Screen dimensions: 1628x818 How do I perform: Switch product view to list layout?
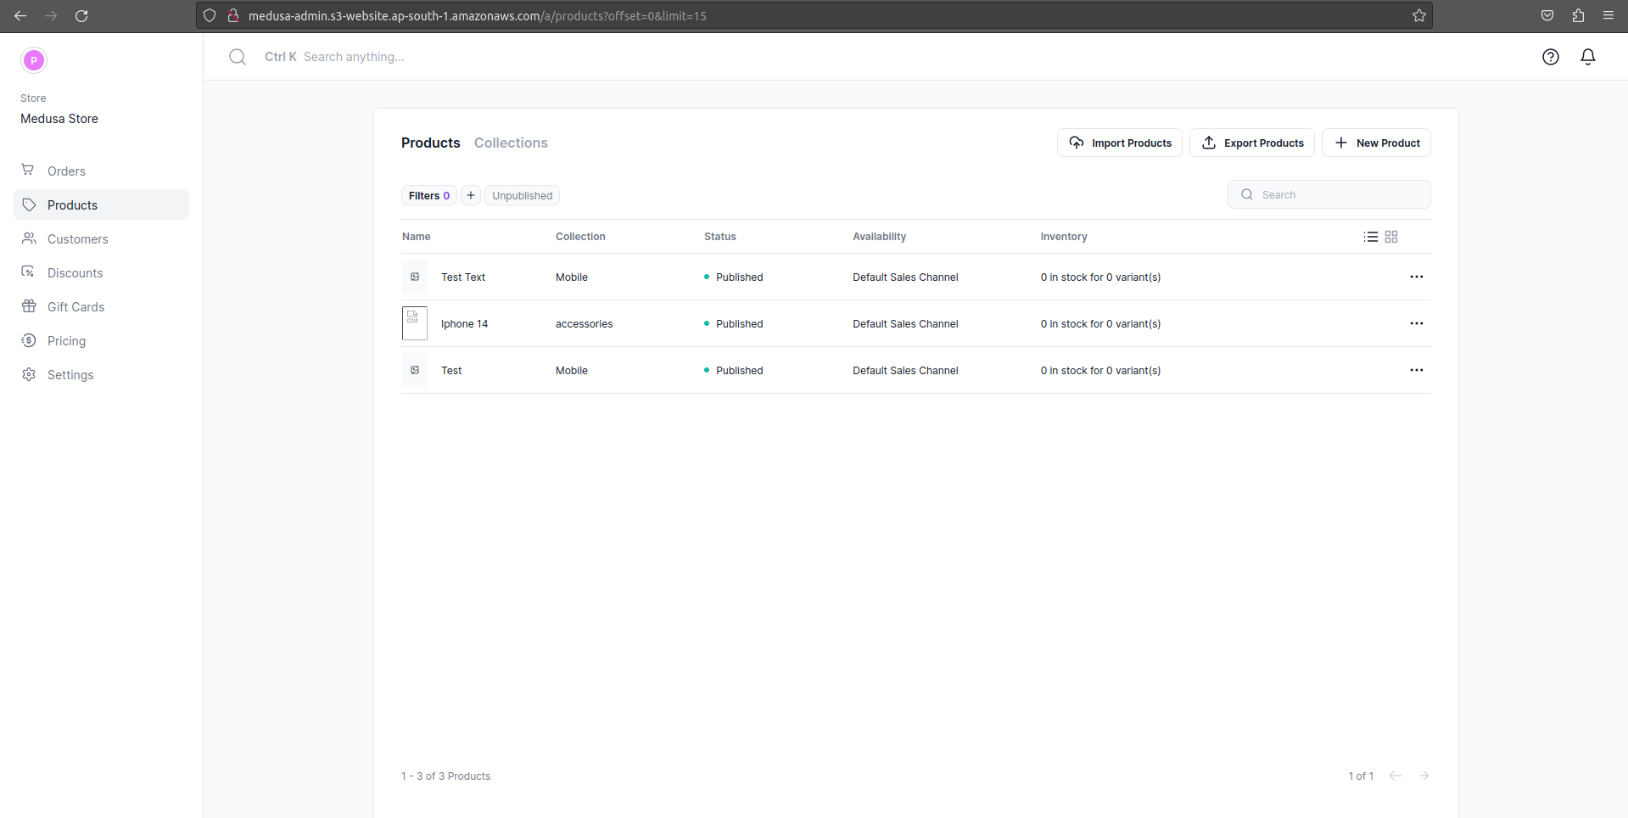pyautogui.click(x=1371, y=236)
